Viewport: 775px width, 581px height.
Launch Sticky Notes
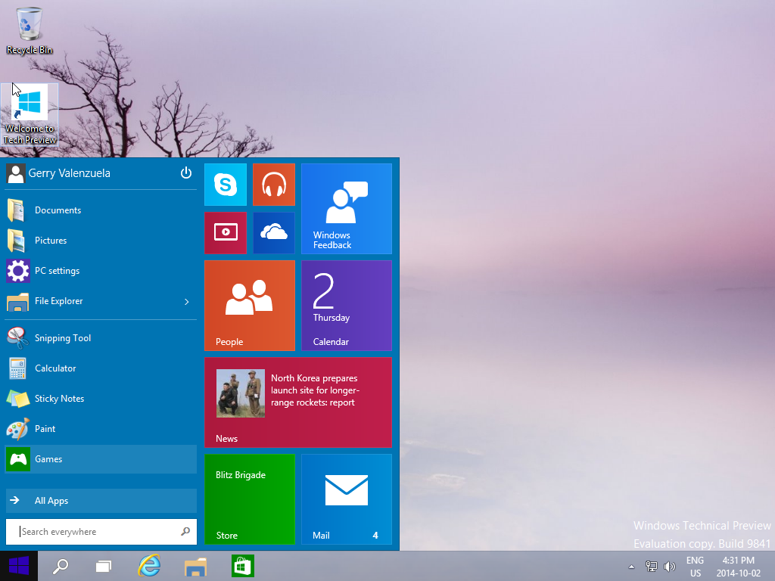coord(101,399)
